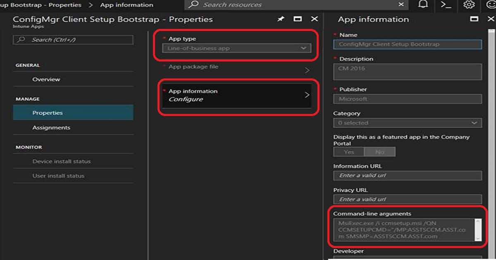Click the Name field

tap(408, 44)
